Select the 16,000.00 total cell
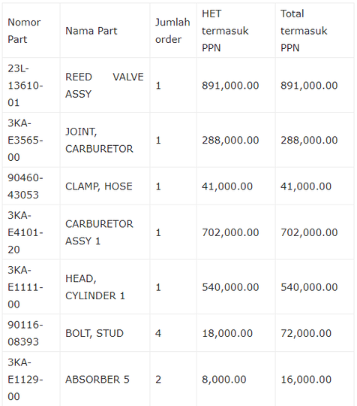Screen dimensions: 357x406 [306, 380]
